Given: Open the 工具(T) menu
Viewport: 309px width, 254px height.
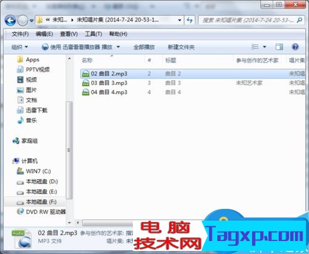Looking at the screenshot, I should coord(93,34).
